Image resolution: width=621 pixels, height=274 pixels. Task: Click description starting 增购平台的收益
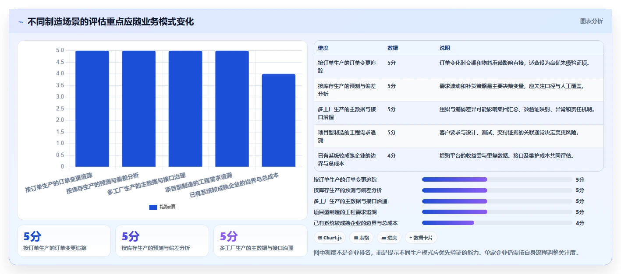[507, 155]
